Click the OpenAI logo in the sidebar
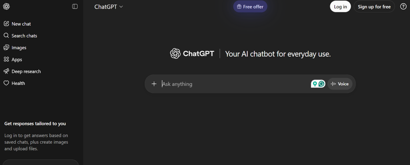The width and height of the screenshot is (410, 165). point(6,6)
